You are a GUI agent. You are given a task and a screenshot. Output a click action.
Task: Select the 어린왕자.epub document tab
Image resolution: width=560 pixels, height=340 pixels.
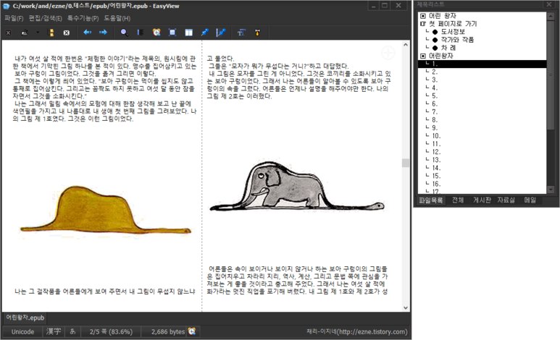tap(25, 318)
